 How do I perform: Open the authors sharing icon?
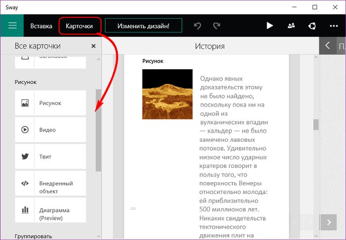click(x=291, y=26)
